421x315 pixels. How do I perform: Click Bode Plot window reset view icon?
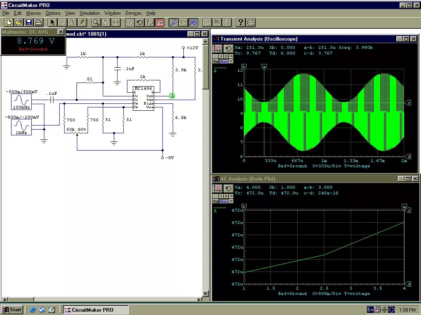point(229,189)
